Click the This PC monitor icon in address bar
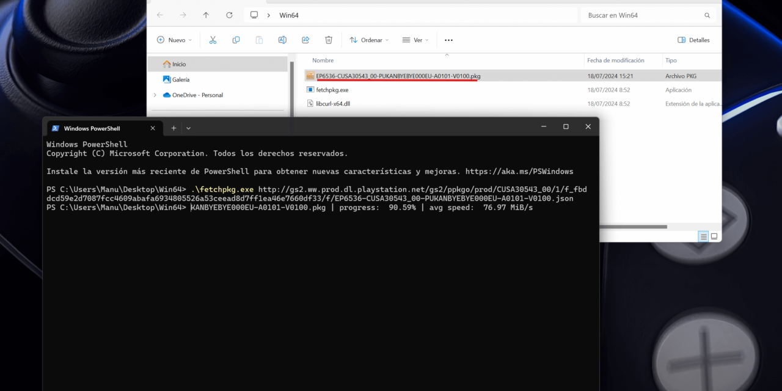The height and width of the screenshot is (391, 782). 254,15
